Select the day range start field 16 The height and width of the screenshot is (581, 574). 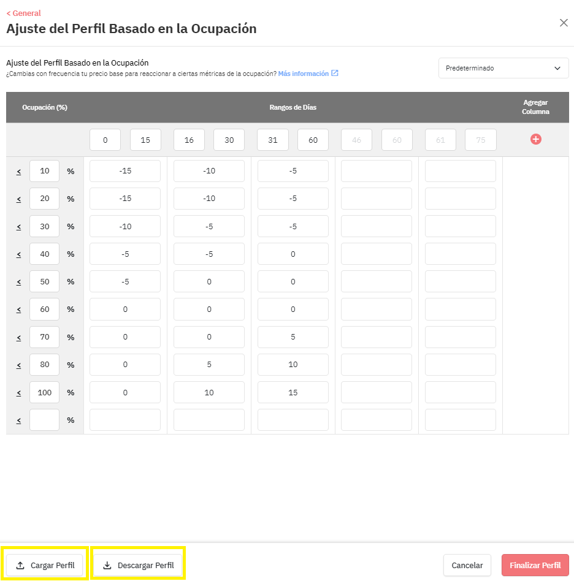click(x=189, y=140)
